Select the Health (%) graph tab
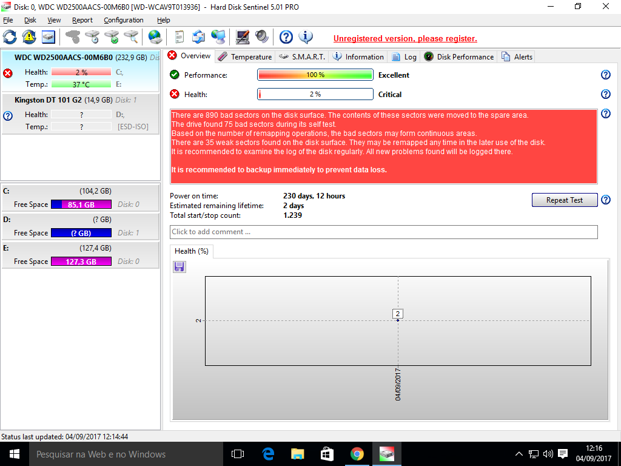Viewport: 621px width, 466px height. 192,251
